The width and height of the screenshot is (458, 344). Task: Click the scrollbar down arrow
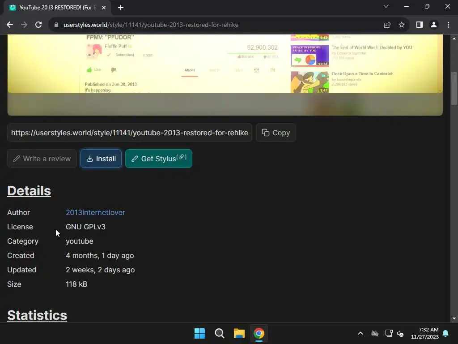coord(454,318)
